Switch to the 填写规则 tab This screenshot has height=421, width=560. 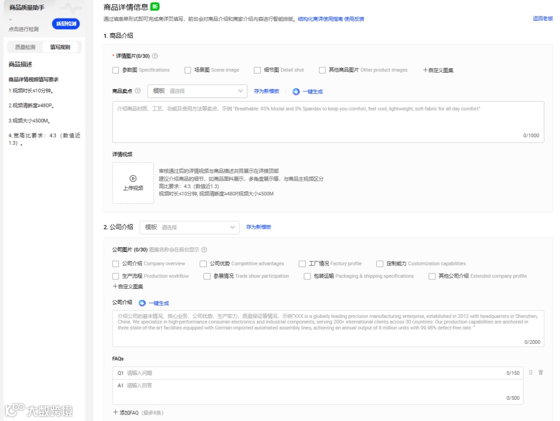click(x=60, y=47)
